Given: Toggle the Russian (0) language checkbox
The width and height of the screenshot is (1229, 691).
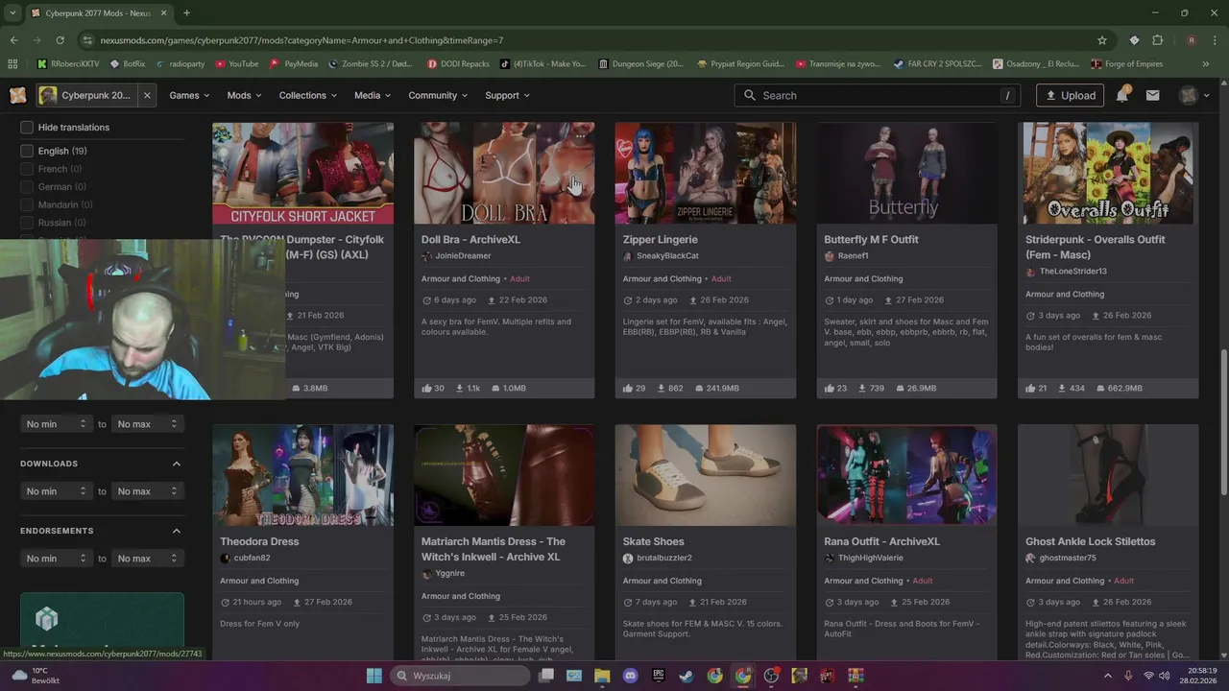Looking at the screenshot, I should [27, 223].
